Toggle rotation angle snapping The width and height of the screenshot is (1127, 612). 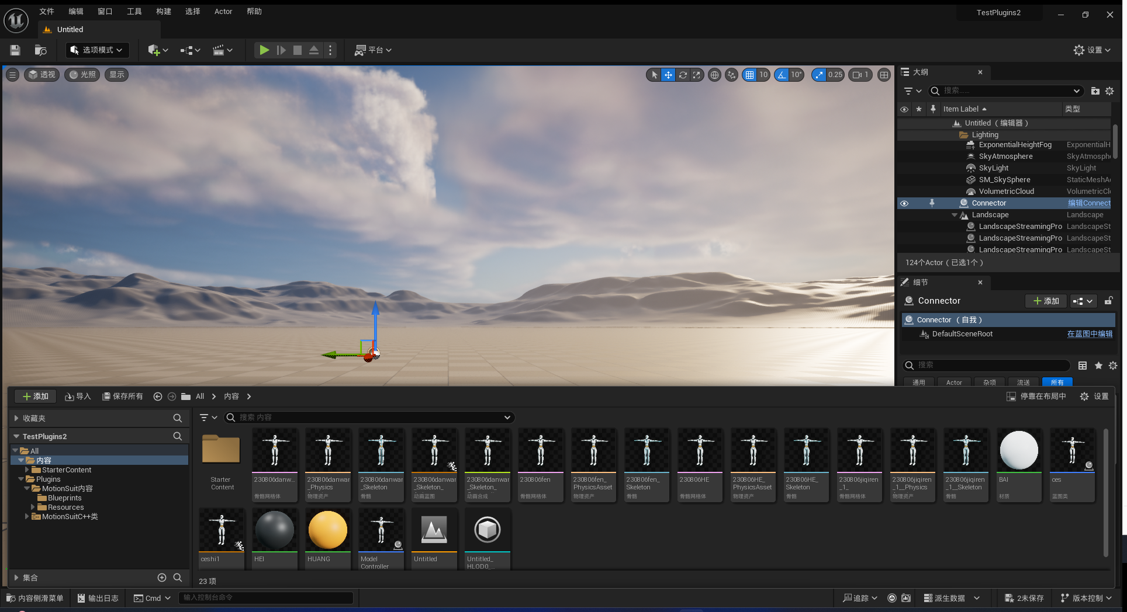[782, 75]
